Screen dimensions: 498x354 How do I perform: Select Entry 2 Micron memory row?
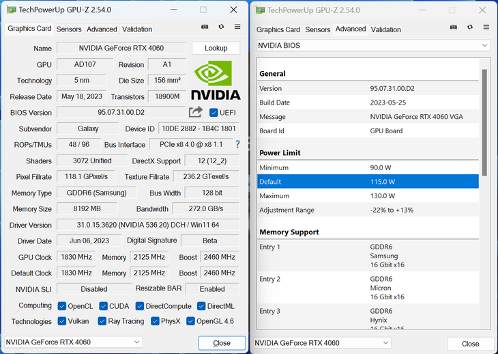368,288
